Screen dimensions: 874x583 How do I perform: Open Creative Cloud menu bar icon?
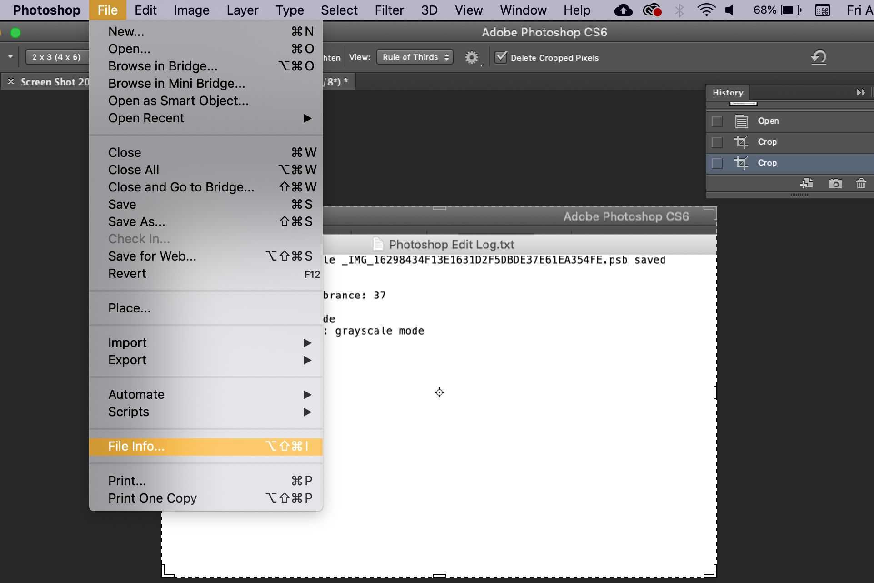tap(652, 10)
